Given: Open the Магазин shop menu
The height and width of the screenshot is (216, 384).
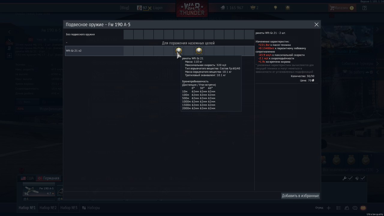Looking at the screenshot, I should coord(341,8).
